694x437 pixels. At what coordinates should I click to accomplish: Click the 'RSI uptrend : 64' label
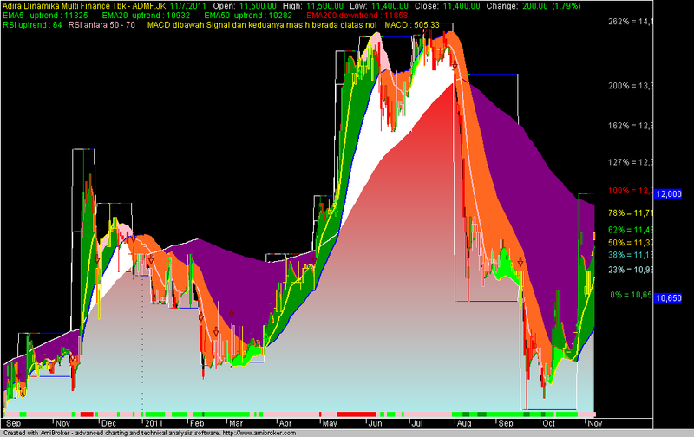pyautogui.click(x=32, y=25)
